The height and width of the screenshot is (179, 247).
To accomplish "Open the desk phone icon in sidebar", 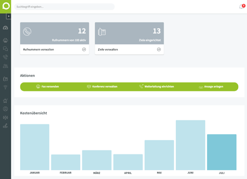I will click(5, 79).
